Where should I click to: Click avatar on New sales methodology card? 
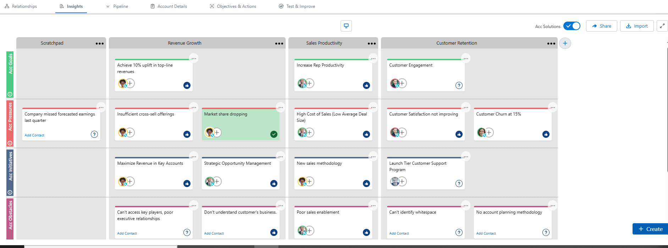tap(302, 181)
